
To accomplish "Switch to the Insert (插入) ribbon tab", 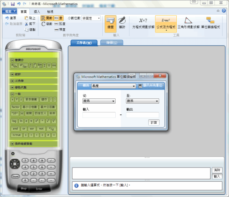I will click(37, 12).
